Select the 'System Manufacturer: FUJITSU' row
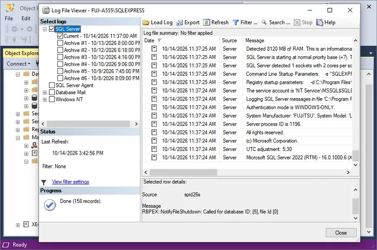Image resolution: width=377 pixels, height=250 pixels. point(247,116)
